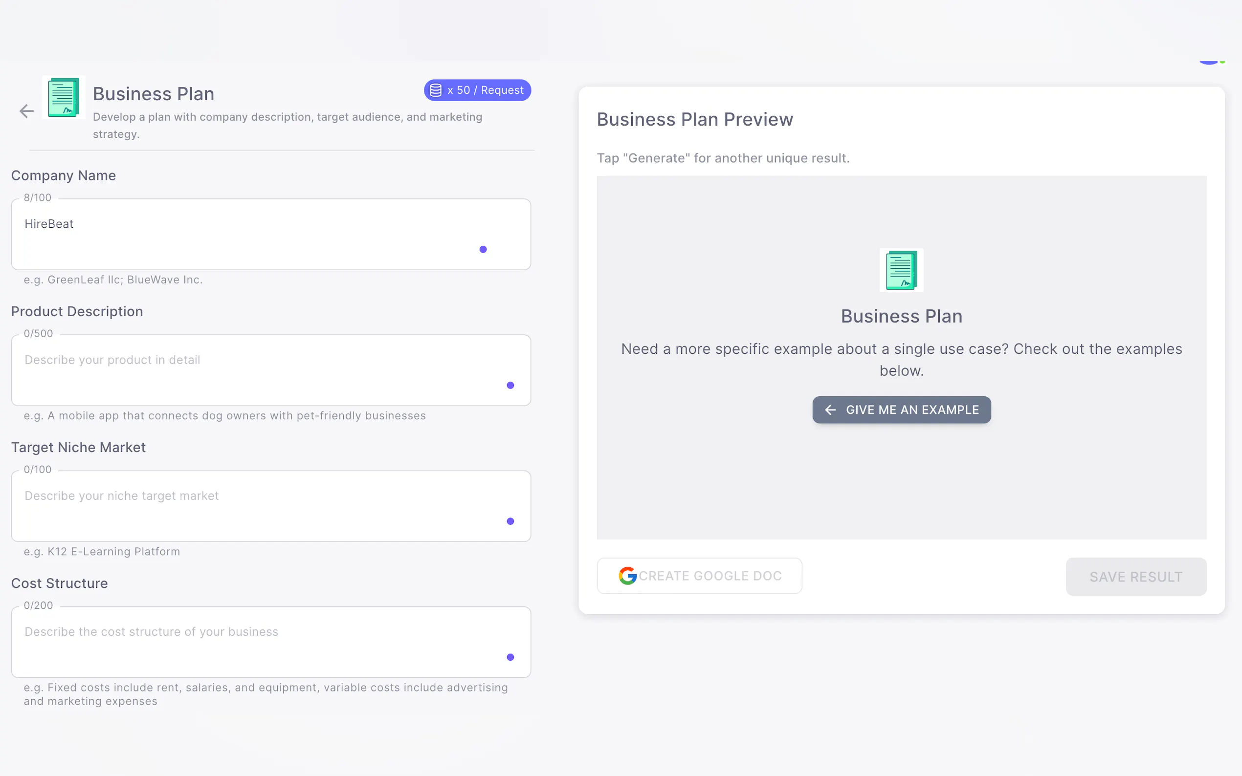Click the back arrow beside Business Plan

[26, 111]
